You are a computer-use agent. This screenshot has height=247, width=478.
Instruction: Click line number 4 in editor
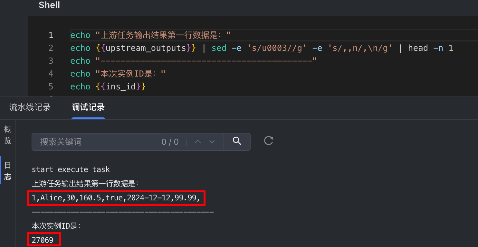(x=51, y=74)
